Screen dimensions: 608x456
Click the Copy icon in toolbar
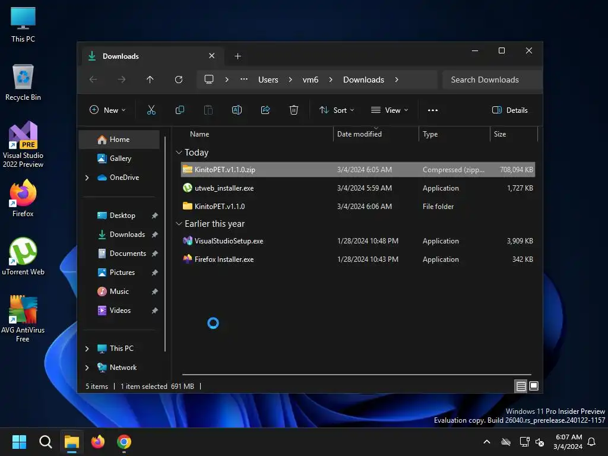pos(179,110)
